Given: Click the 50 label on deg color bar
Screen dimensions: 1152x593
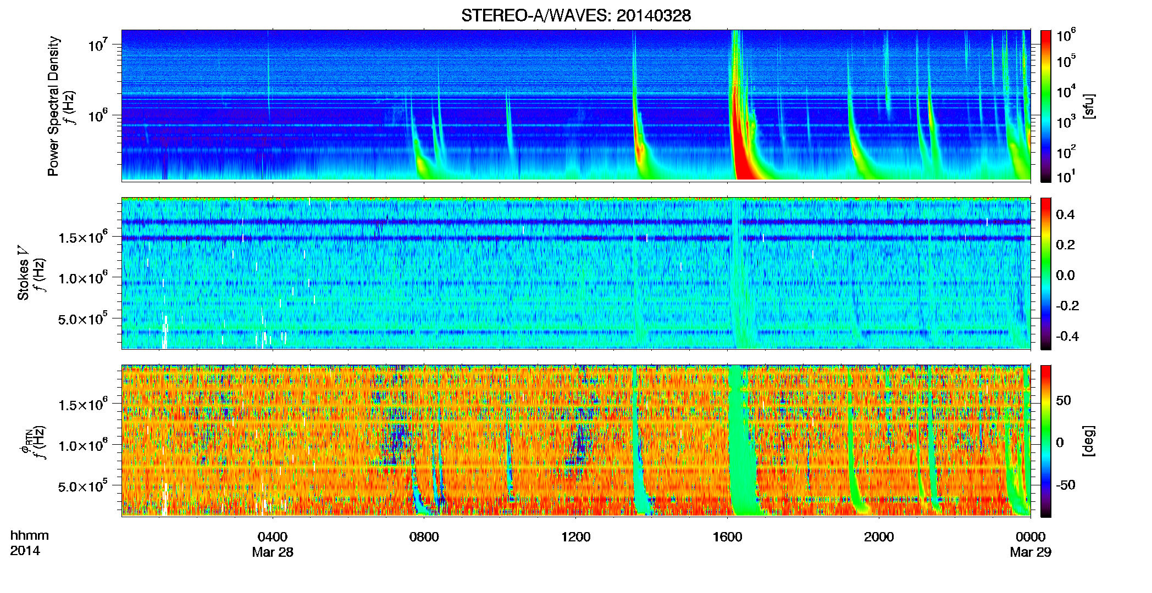Looking at the screenshot, I should click(x=1064, y=400).
